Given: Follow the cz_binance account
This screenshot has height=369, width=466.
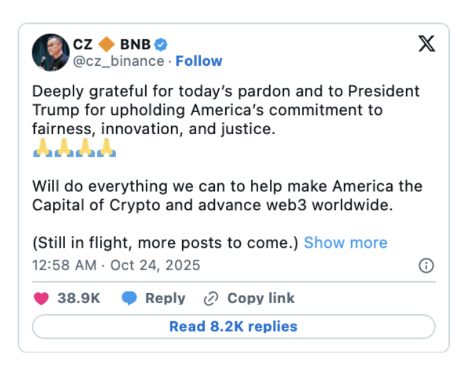Looking at the screenshot, I should [x=199, y=61].
